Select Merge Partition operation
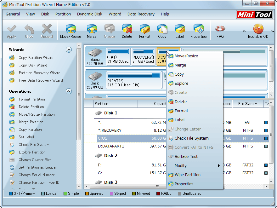Image resolution: width=277 pixels, height=208 pixels. [x=31, y=122]
